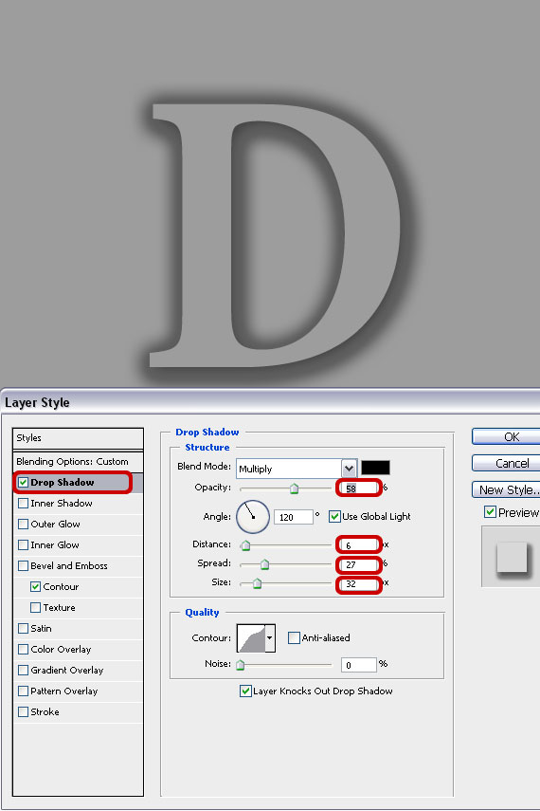
Task: Select the Styles panel item
Action: (78, 438)
